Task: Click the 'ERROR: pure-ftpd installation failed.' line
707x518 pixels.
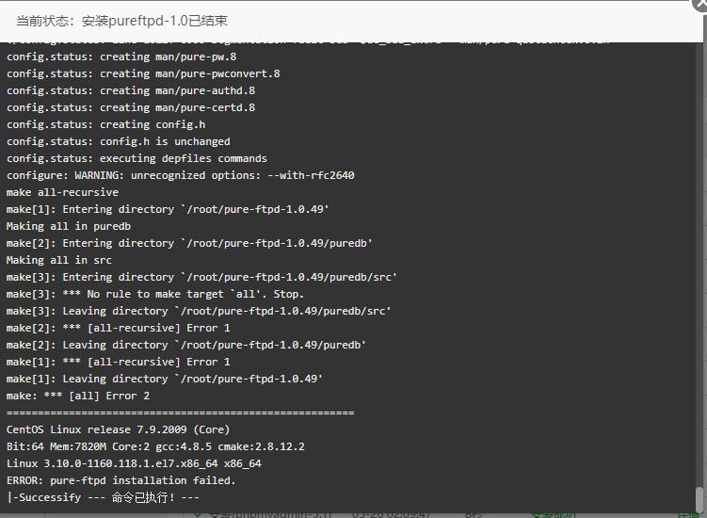Action: [121, 480]
